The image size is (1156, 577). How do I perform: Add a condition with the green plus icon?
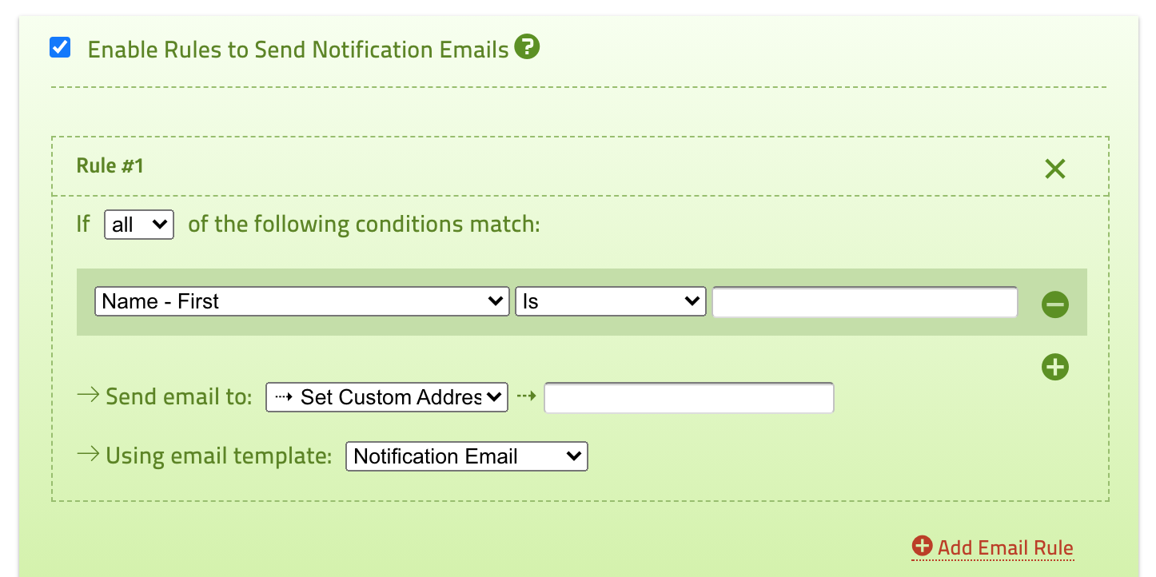click(x=1054, y=367)
